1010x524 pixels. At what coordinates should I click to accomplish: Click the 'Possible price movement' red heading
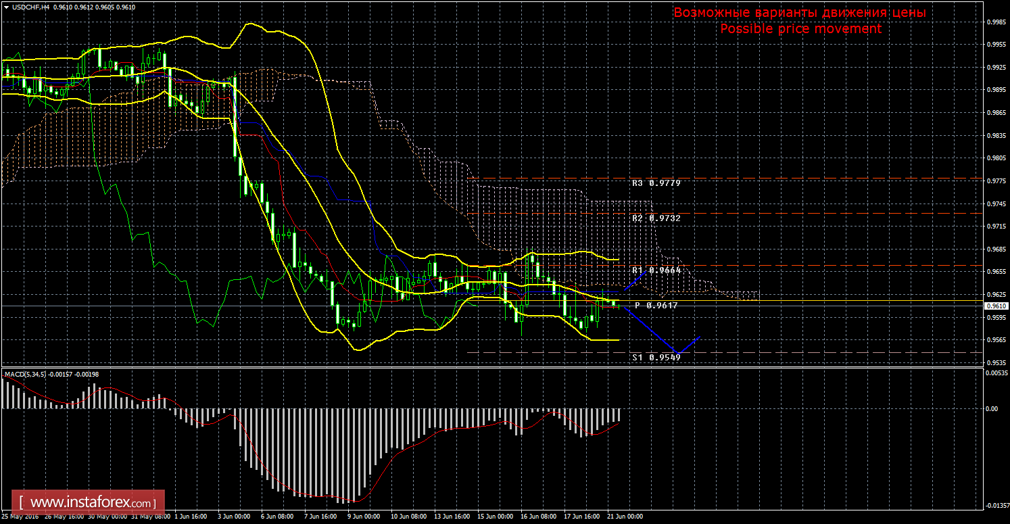coord(800,28)
